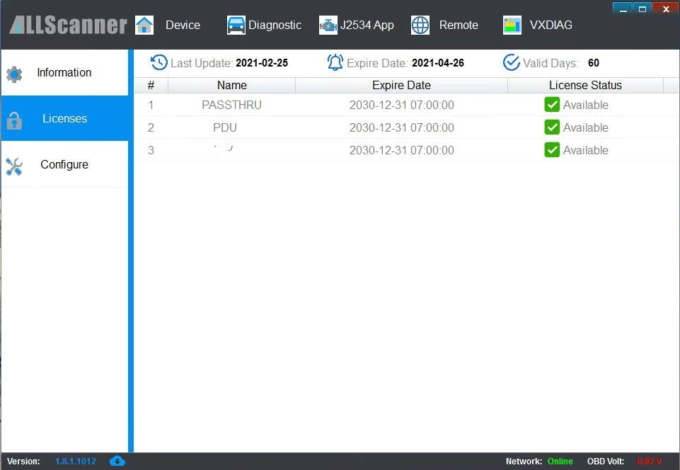
Task: Sort by License Status column header
Action: 585,85
